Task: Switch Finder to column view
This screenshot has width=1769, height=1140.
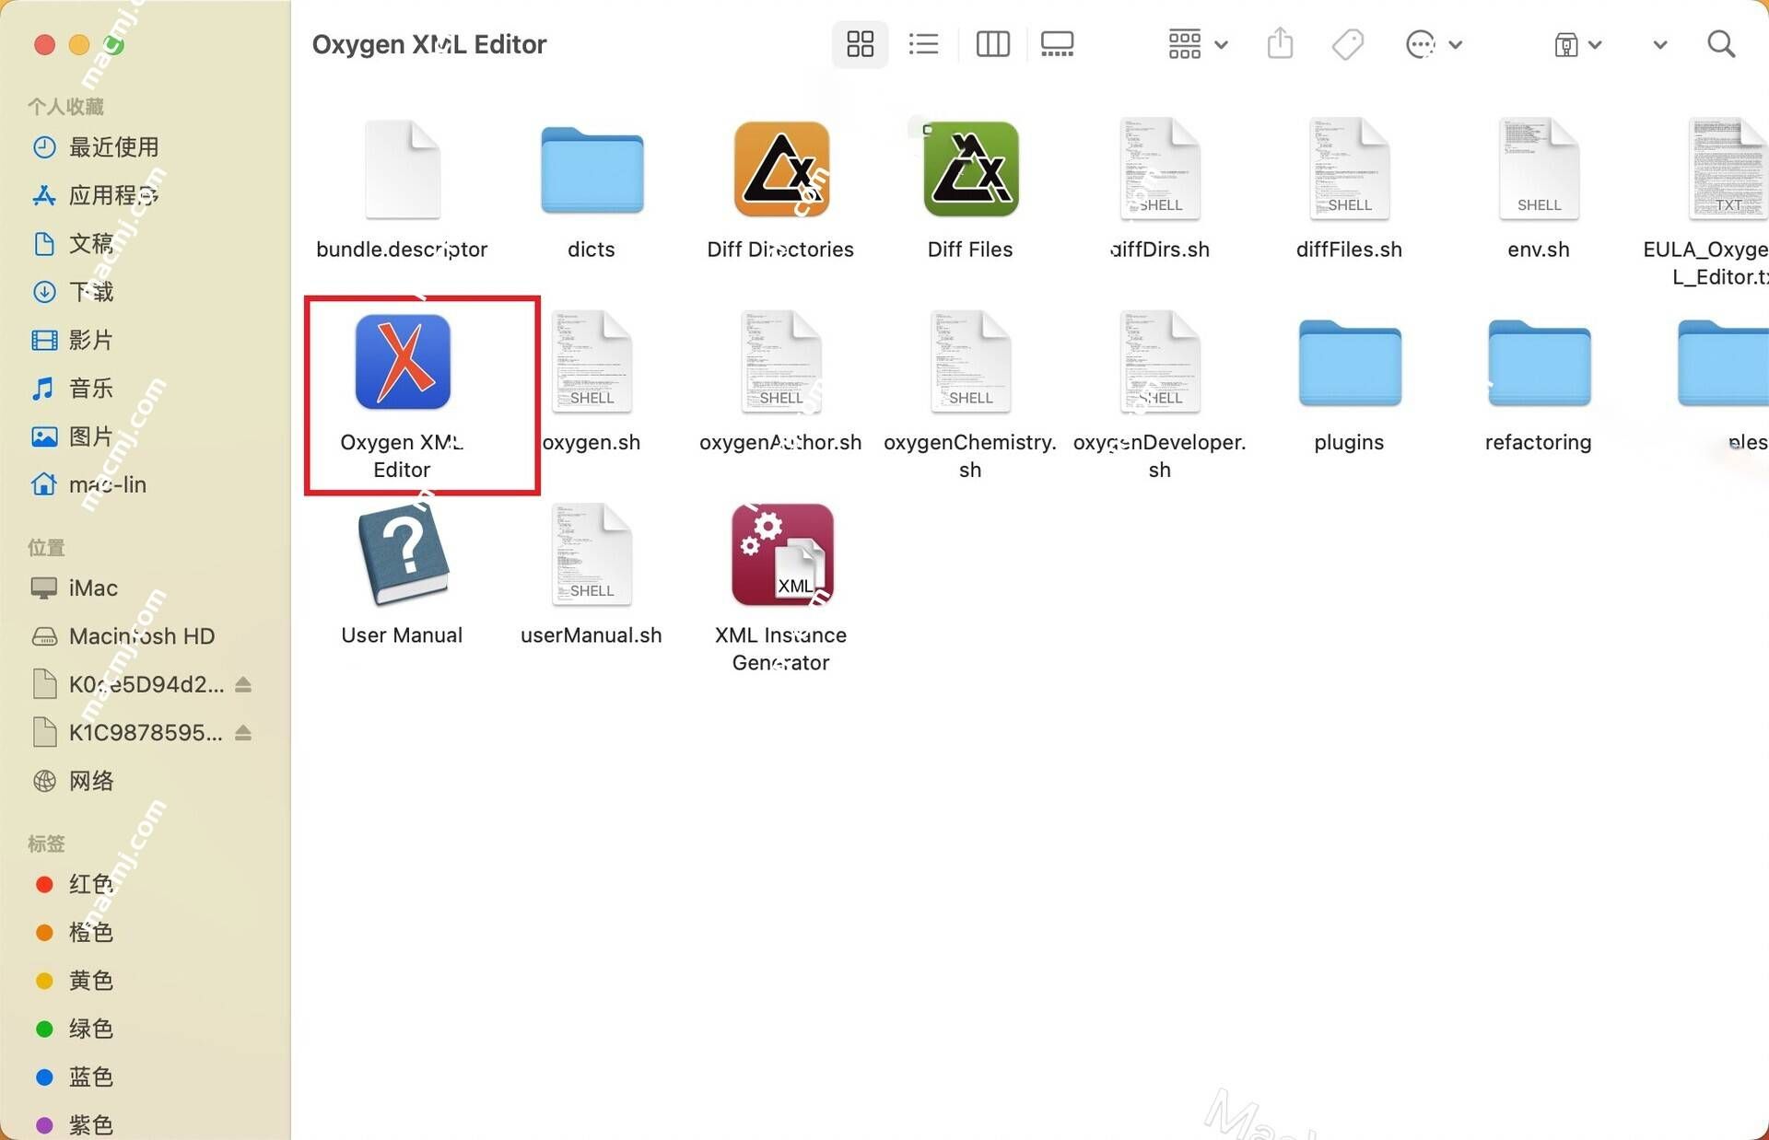Action: [992, 44]
